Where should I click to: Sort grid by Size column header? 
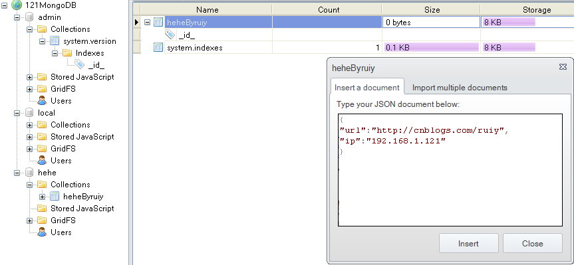pos(432,10)
